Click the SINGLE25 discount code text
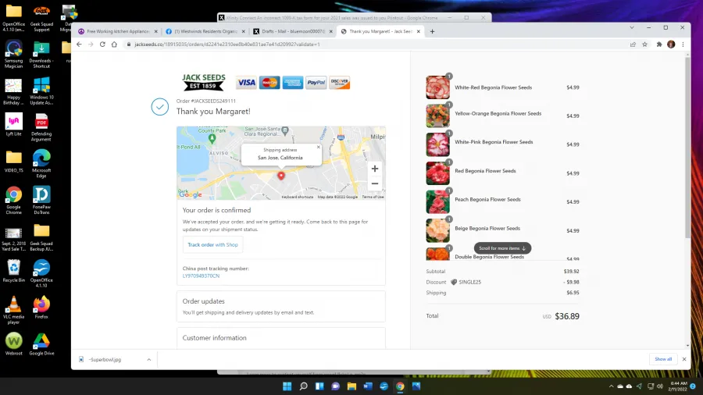 [470, 282]
